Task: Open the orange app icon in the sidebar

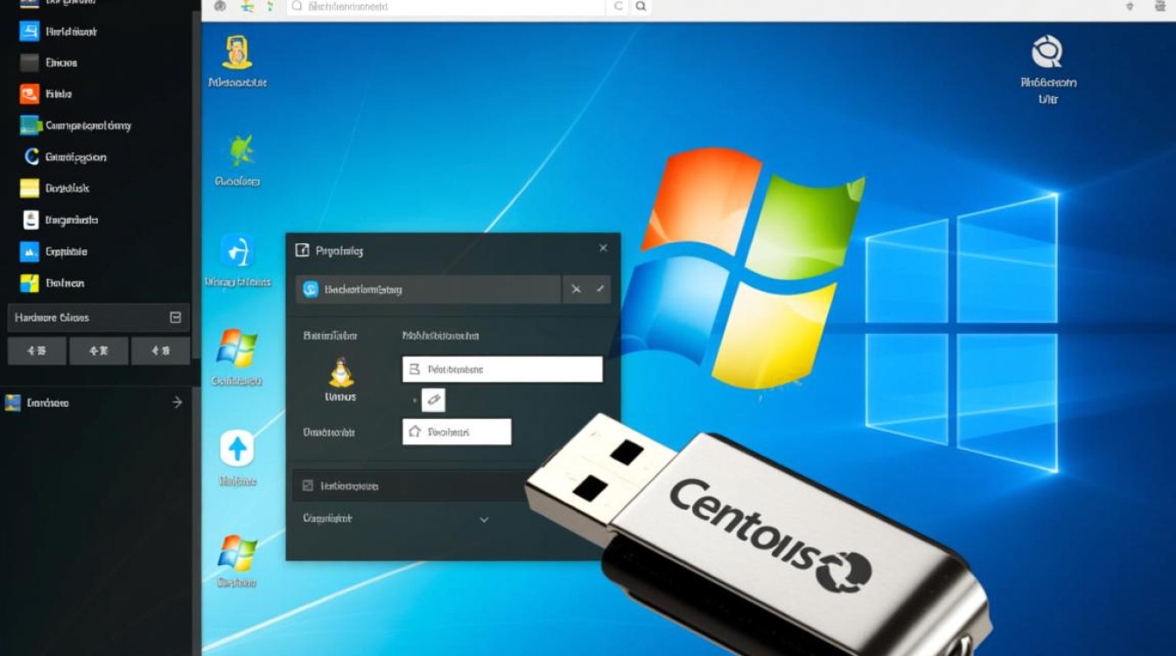Action: 30,94
